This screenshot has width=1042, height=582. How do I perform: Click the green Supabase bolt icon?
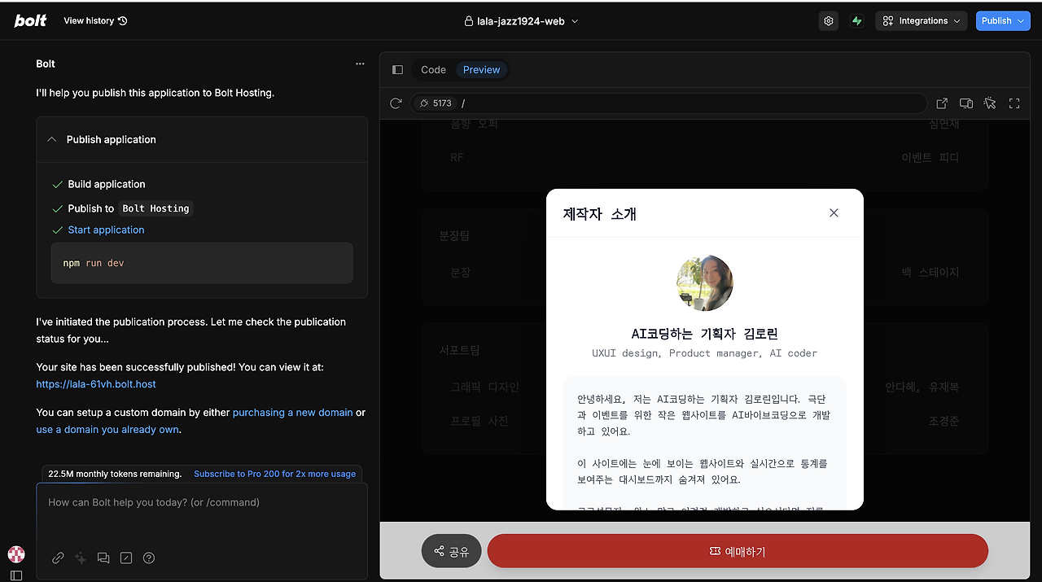click(x=856, y=21)
